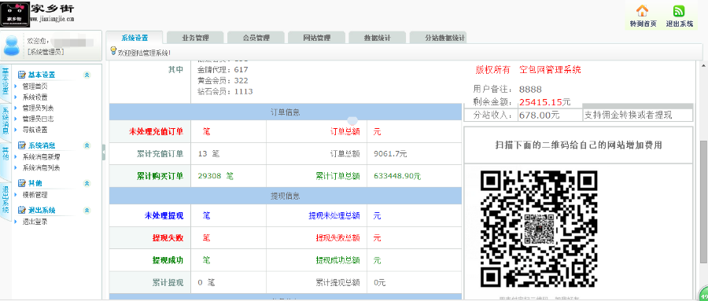Click the 提现信息 table header
Image resolution: width=708 pixels, height=301 pixels.
[286, 196]
